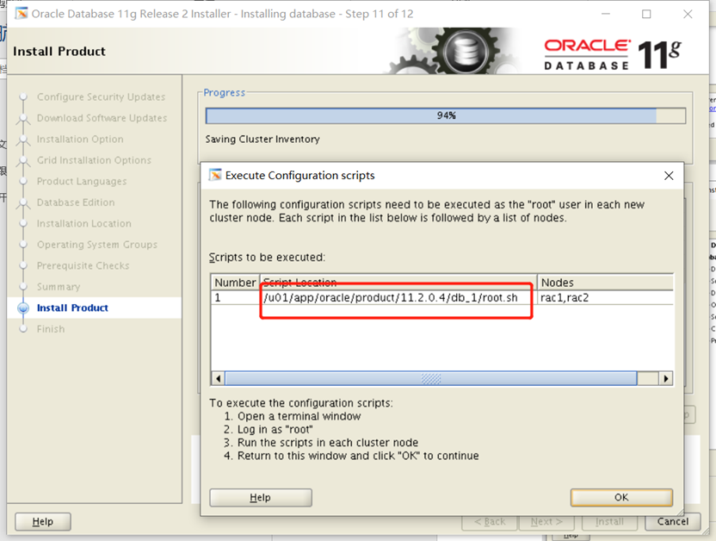Select Download Software Updates step
This screenshot has width=716, height=541.
pos(102,118)
